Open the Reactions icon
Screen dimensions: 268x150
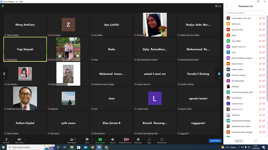(x=138, y=140)
